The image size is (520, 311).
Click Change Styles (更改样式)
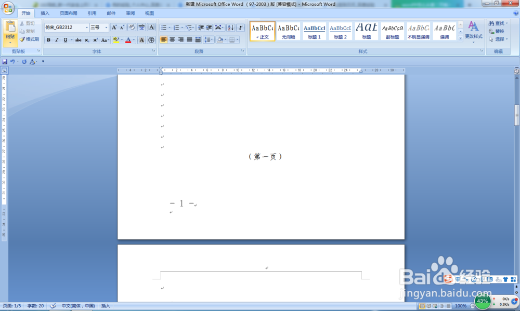coord(474,32)
